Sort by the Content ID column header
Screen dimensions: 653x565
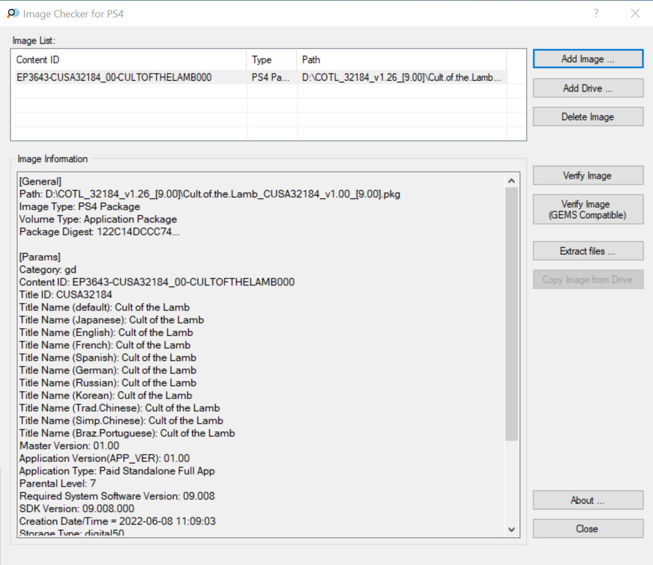(x=129, y=60)
